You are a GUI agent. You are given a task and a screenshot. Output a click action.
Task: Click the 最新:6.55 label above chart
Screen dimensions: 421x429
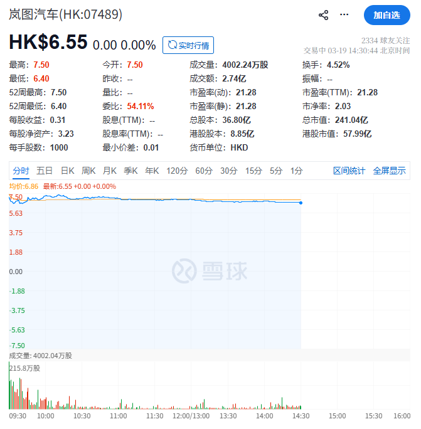click(x=80, y=187)
